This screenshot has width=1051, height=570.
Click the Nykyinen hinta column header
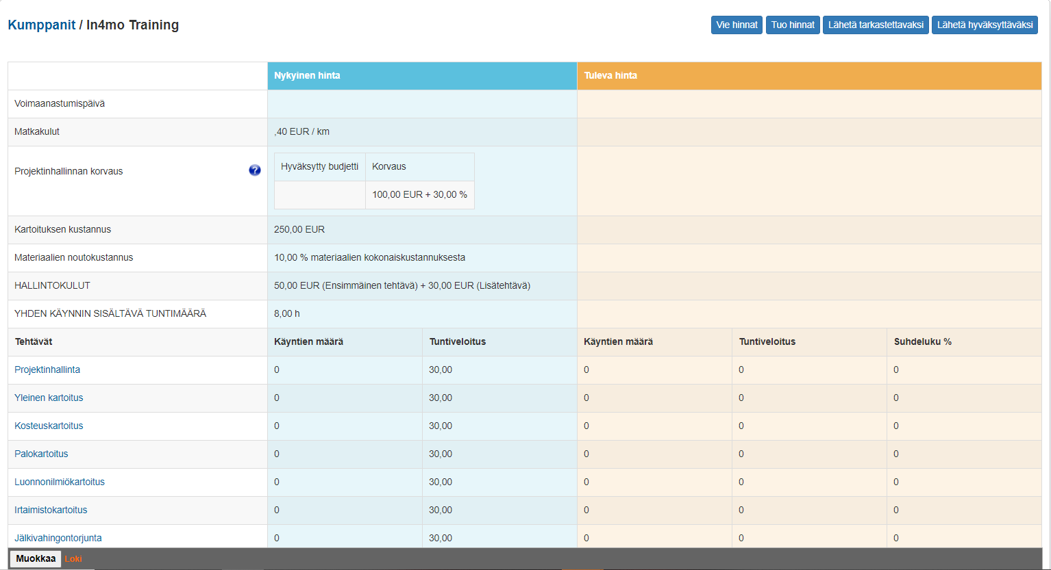click(x=307, y=76)
